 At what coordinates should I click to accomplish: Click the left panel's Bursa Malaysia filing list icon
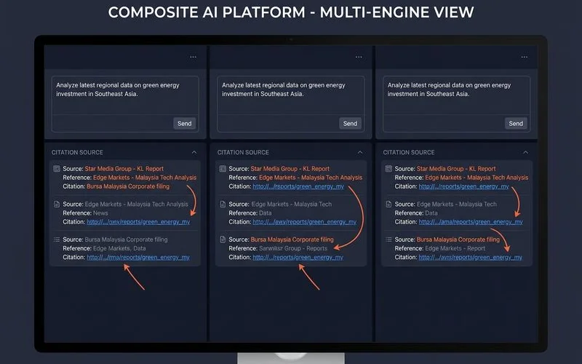pyautogui.click(x=57, y=240)
